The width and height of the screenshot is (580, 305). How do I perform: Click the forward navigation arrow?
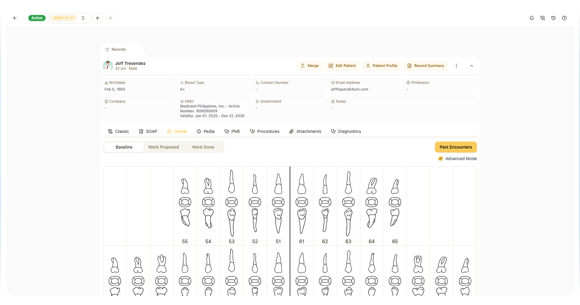(x=110, y=18)
